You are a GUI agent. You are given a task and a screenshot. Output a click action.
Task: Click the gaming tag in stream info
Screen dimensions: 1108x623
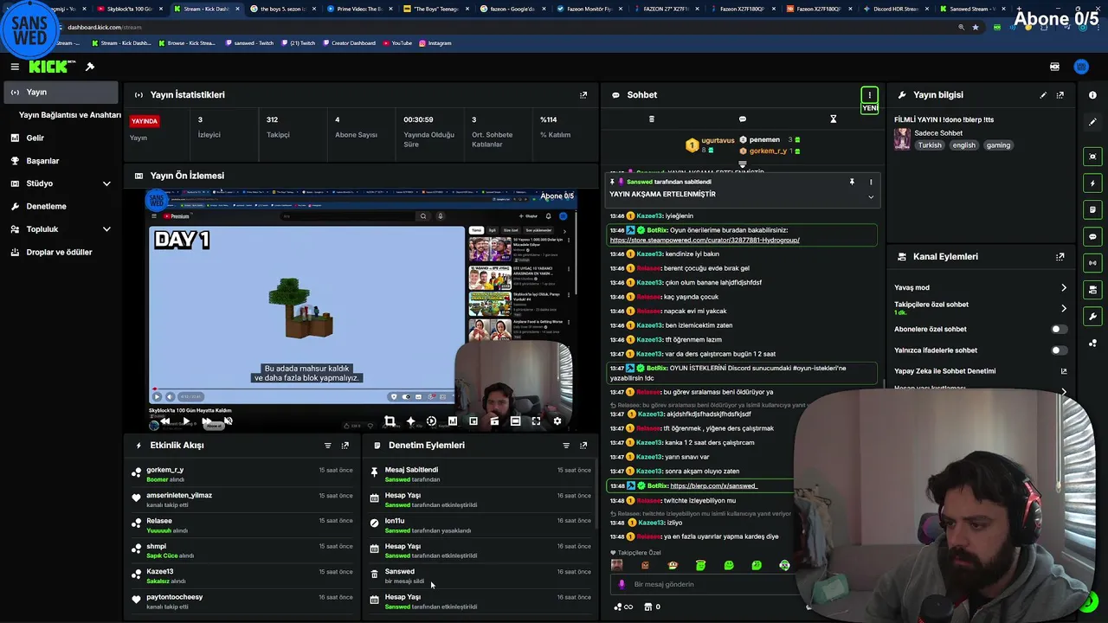point(998,145)
